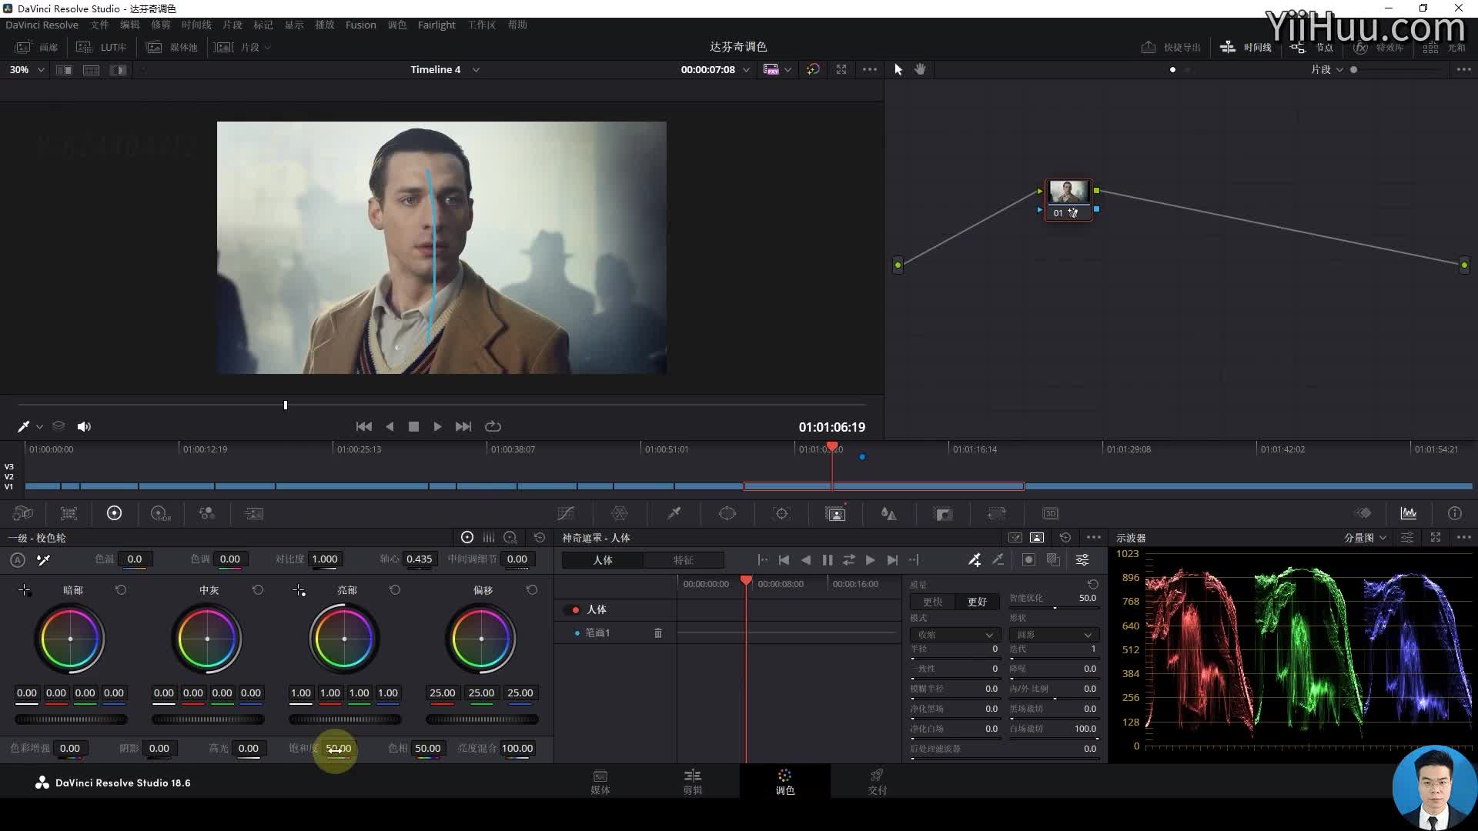Open the Fusion menu
Viewport: 1478px width, 831px height.
click(360, 25)
